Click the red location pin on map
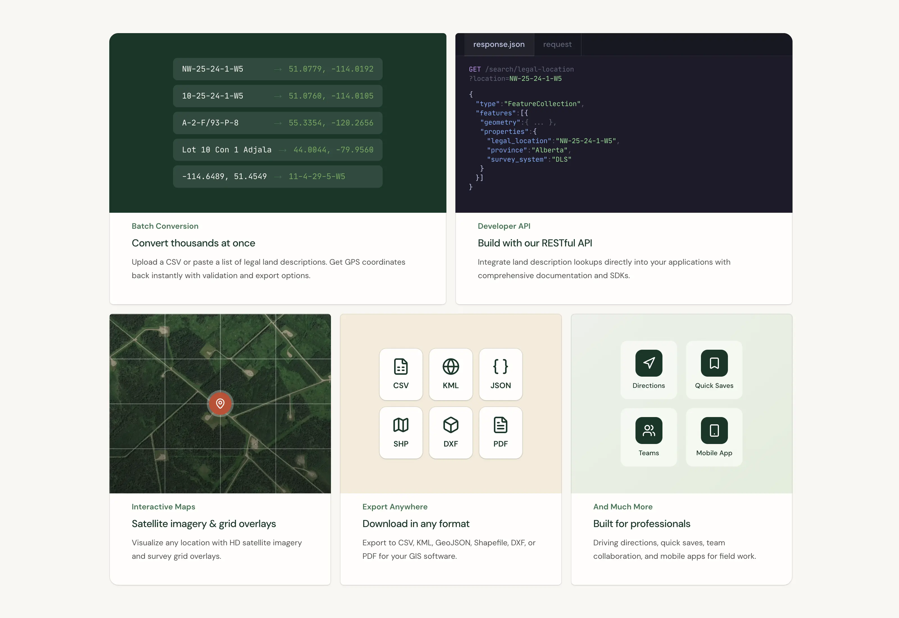Viewport: 899px width, 618px height. pyautogui.click(x=220, y=404)
